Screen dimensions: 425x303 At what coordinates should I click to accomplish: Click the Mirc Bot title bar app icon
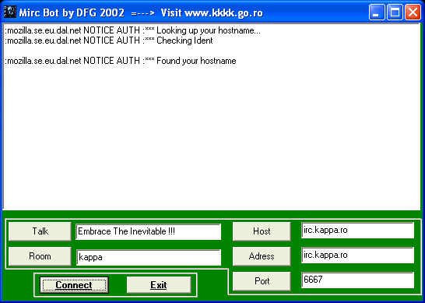coord(10,12)
